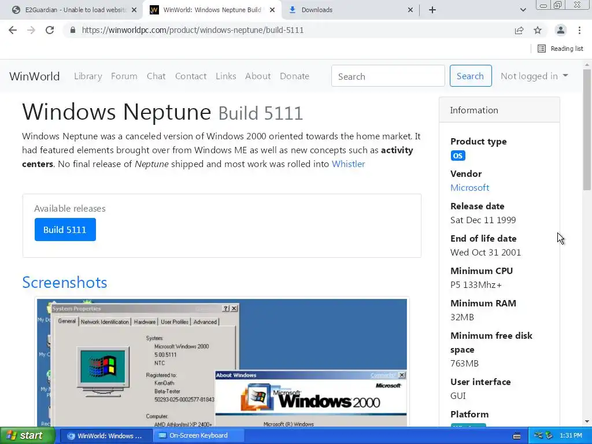592x444 pixels.
Task: Click end of life Wed Oct 31 2001
Action: click(x=486, y=252)
